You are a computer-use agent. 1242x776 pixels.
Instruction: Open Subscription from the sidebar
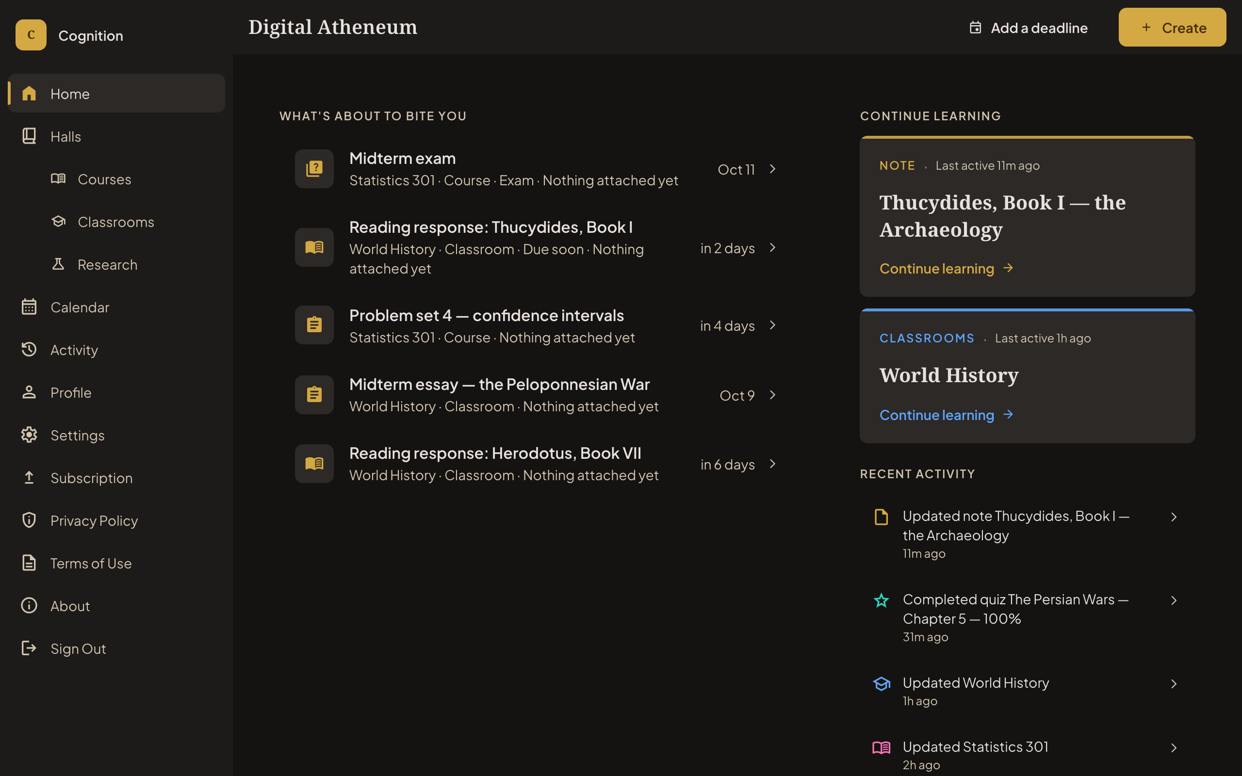click(x=116, y=478)
